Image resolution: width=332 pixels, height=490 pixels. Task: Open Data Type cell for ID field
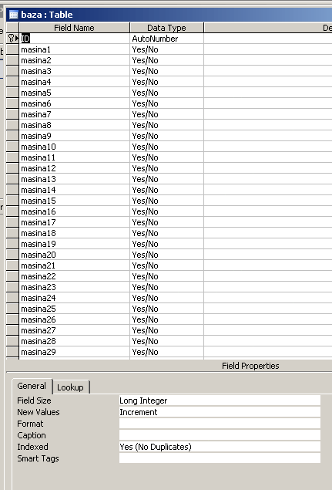tap(166, 39)
